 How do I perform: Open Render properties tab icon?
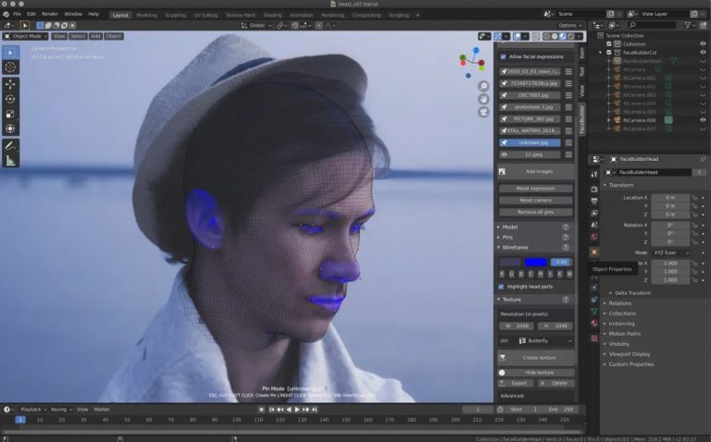[x=594, y=189]
